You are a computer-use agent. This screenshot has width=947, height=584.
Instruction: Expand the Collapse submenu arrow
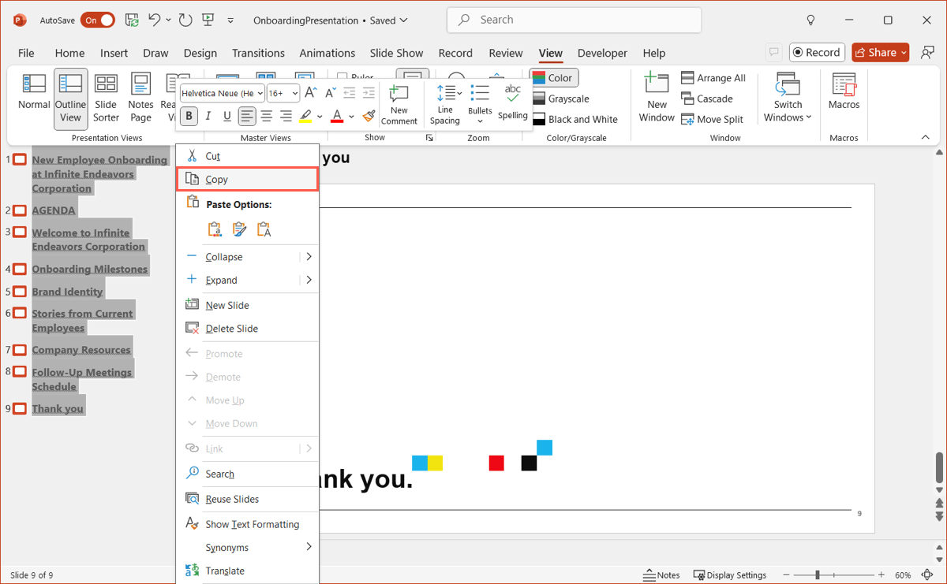(309, 257)
